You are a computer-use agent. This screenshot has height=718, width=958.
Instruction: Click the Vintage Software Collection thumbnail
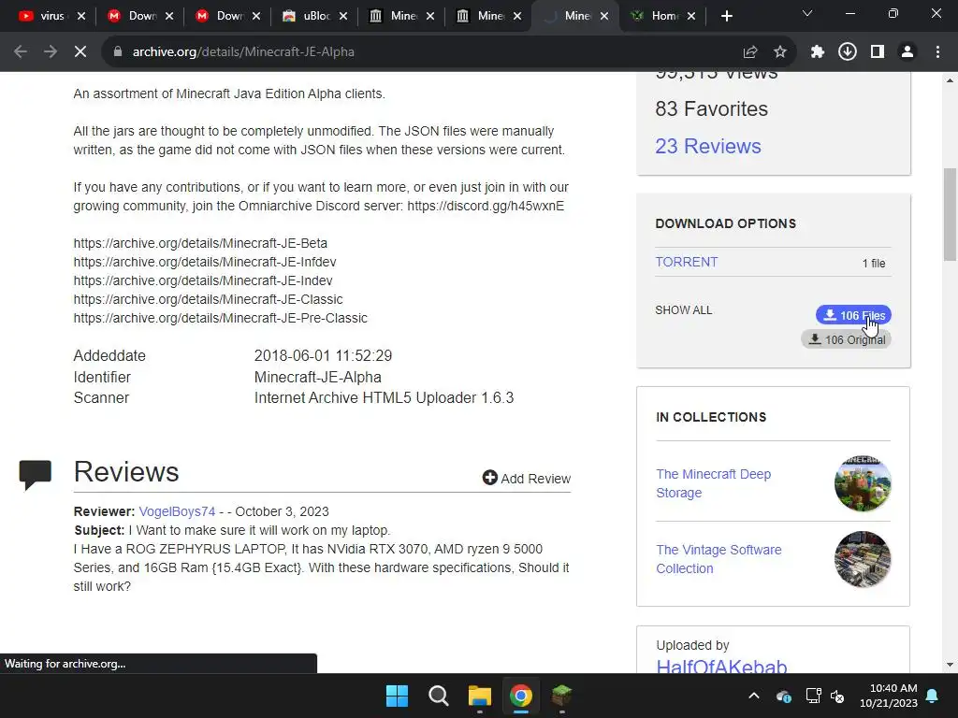(863, 559)
